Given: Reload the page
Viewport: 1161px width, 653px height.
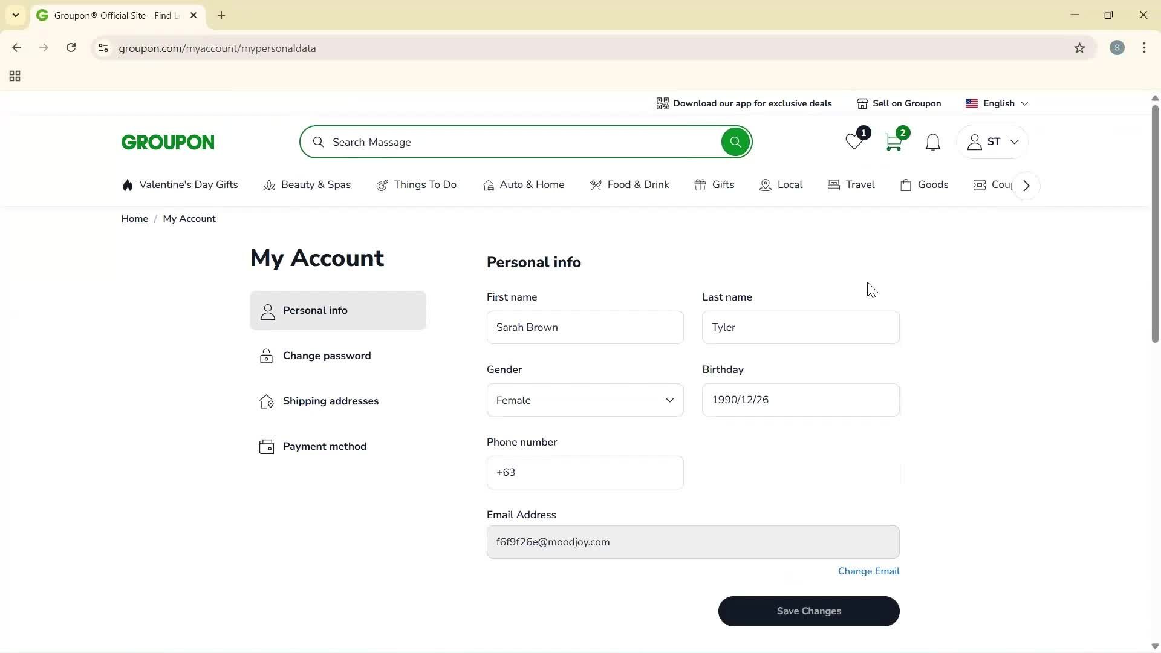Looking at the screenshot, I should coord(71,48).
